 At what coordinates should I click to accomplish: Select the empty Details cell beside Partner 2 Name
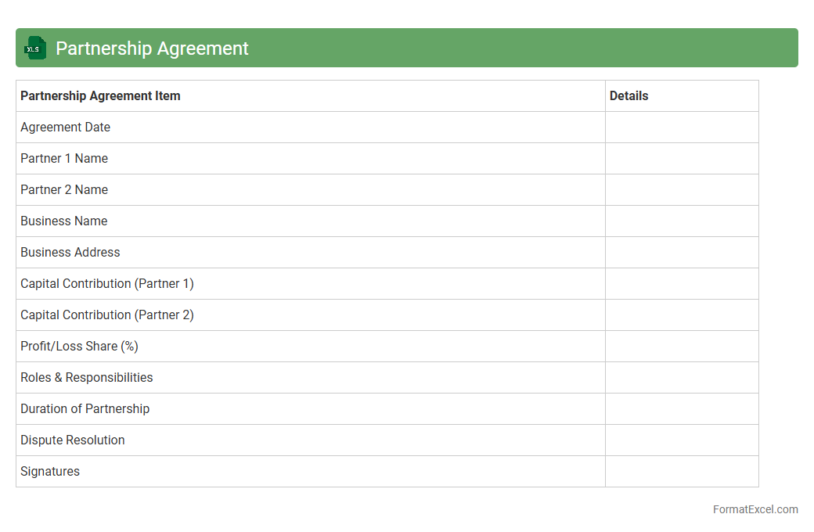click(x=682, y=190)
